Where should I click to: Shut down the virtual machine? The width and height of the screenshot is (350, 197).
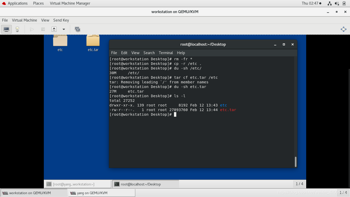pos(54,29)
